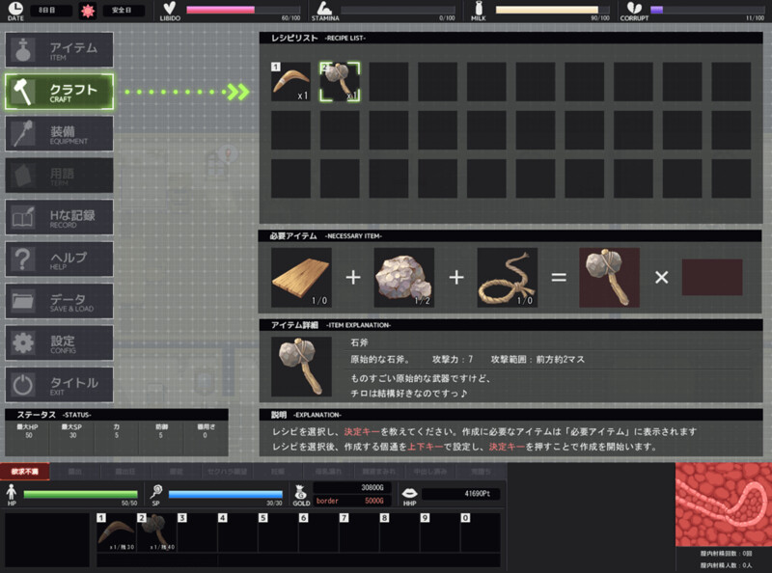
Task: Click the stone axe craft result icon
Action: click(x=609, y=278)
